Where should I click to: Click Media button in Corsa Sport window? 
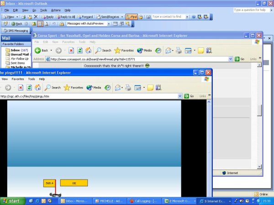[x=144, y=51]
